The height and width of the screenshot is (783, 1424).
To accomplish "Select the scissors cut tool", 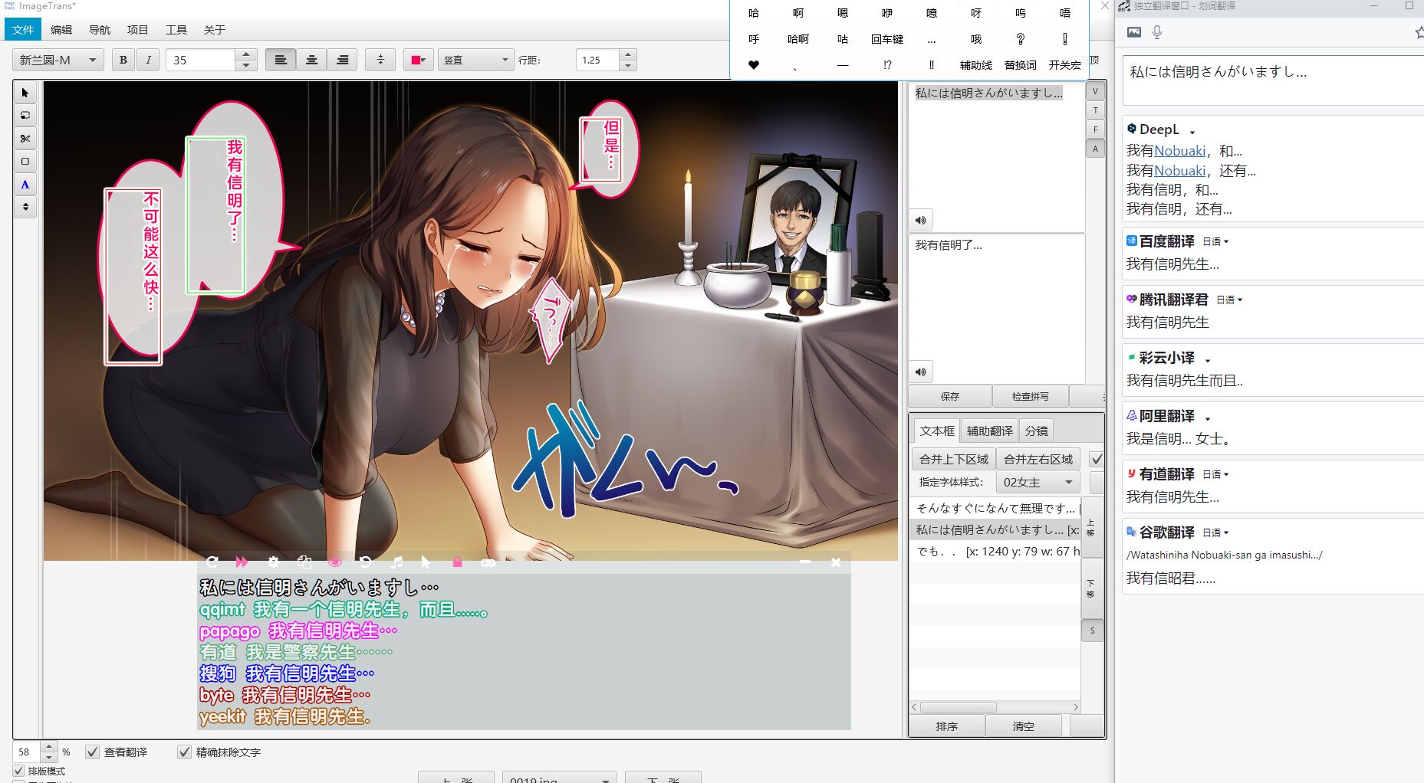I will (25, 139).
